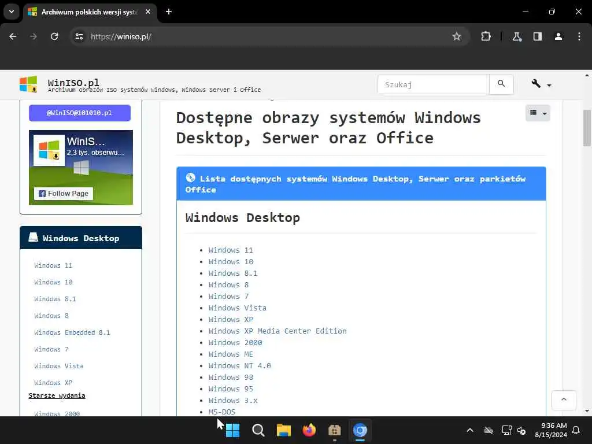Bookmark this page with the star icon
Screen dimensions: 592x444
coord(457,36)
